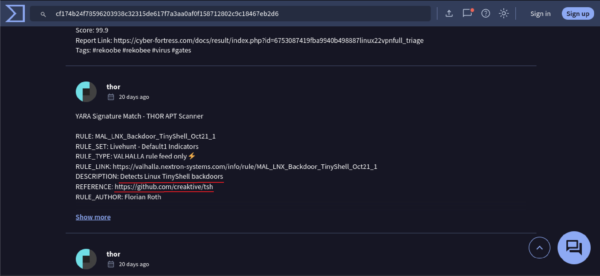Select the #gates tag

tap(182, 50)
